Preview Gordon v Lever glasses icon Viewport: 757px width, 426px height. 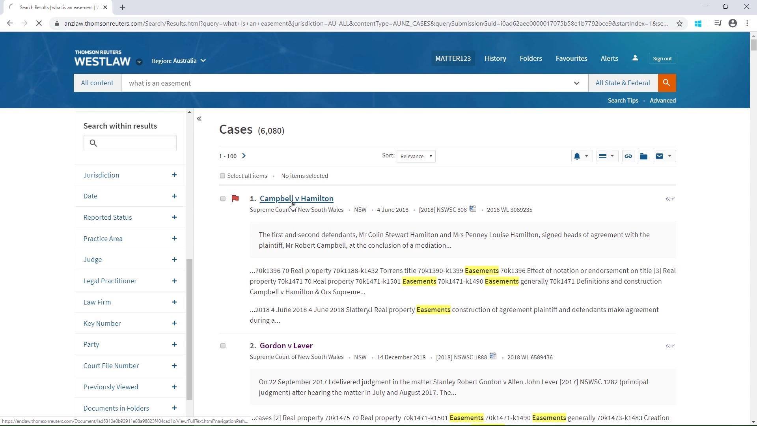click(x=670, y=346)
